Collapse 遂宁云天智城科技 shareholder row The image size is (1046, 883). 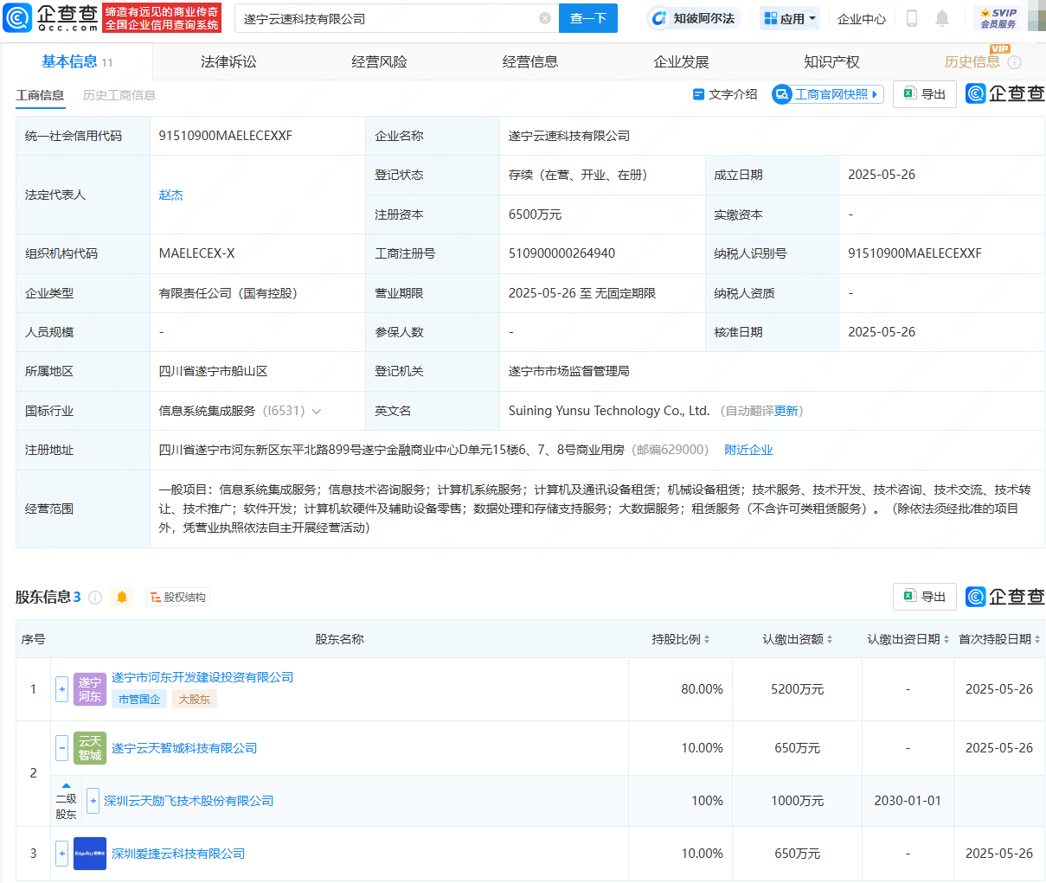coord(61,748)
